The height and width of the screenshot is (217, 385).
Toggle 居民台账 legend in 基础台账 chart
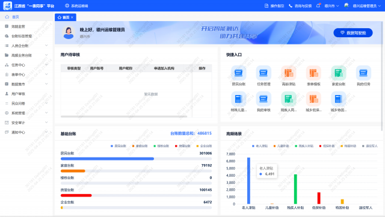[x=119, y=146]
